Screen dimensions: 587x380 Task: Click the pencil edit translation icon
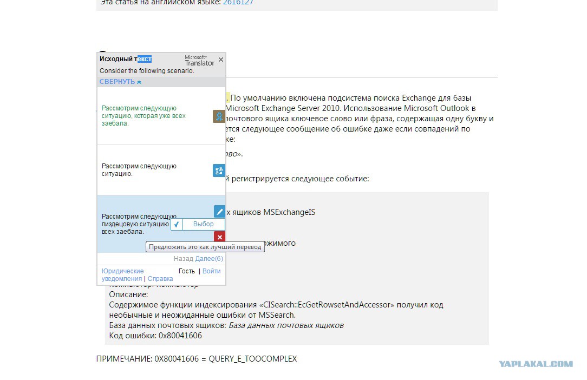pyautogui.click(x=219, y=212)
